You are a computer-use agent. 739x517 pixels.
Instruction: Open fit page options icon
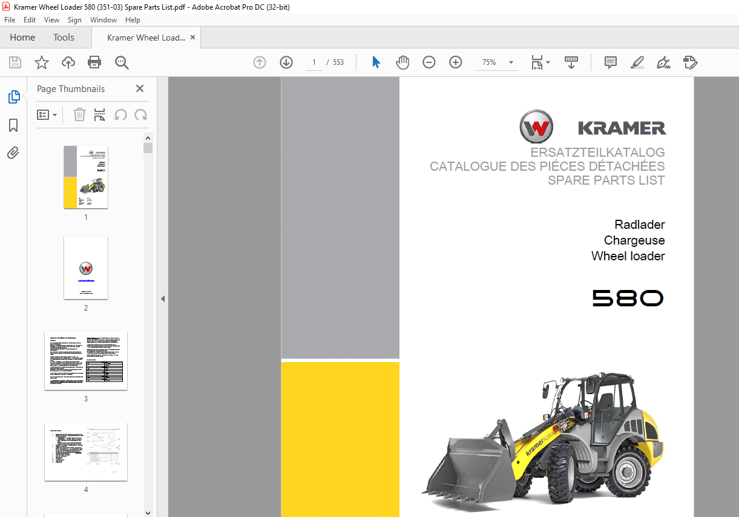(540, 62)
